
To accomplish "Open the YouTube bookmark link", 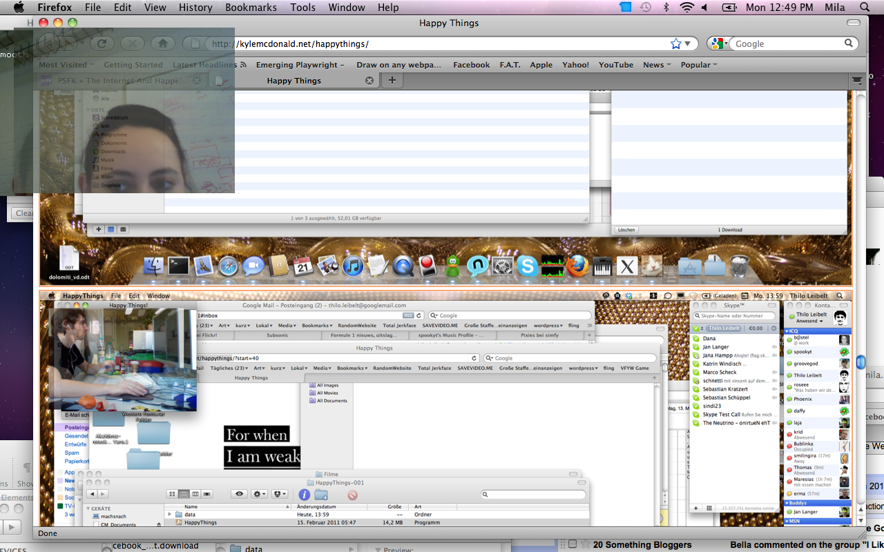I will 615,65.
